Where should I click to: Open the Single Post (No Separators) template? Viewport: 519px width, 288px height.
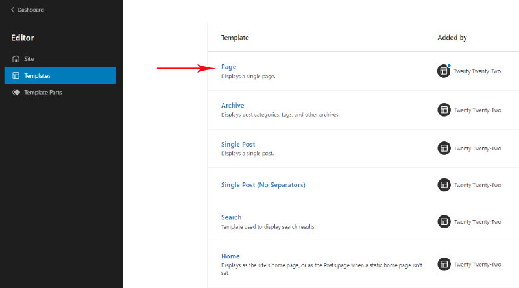coord(263,185)
